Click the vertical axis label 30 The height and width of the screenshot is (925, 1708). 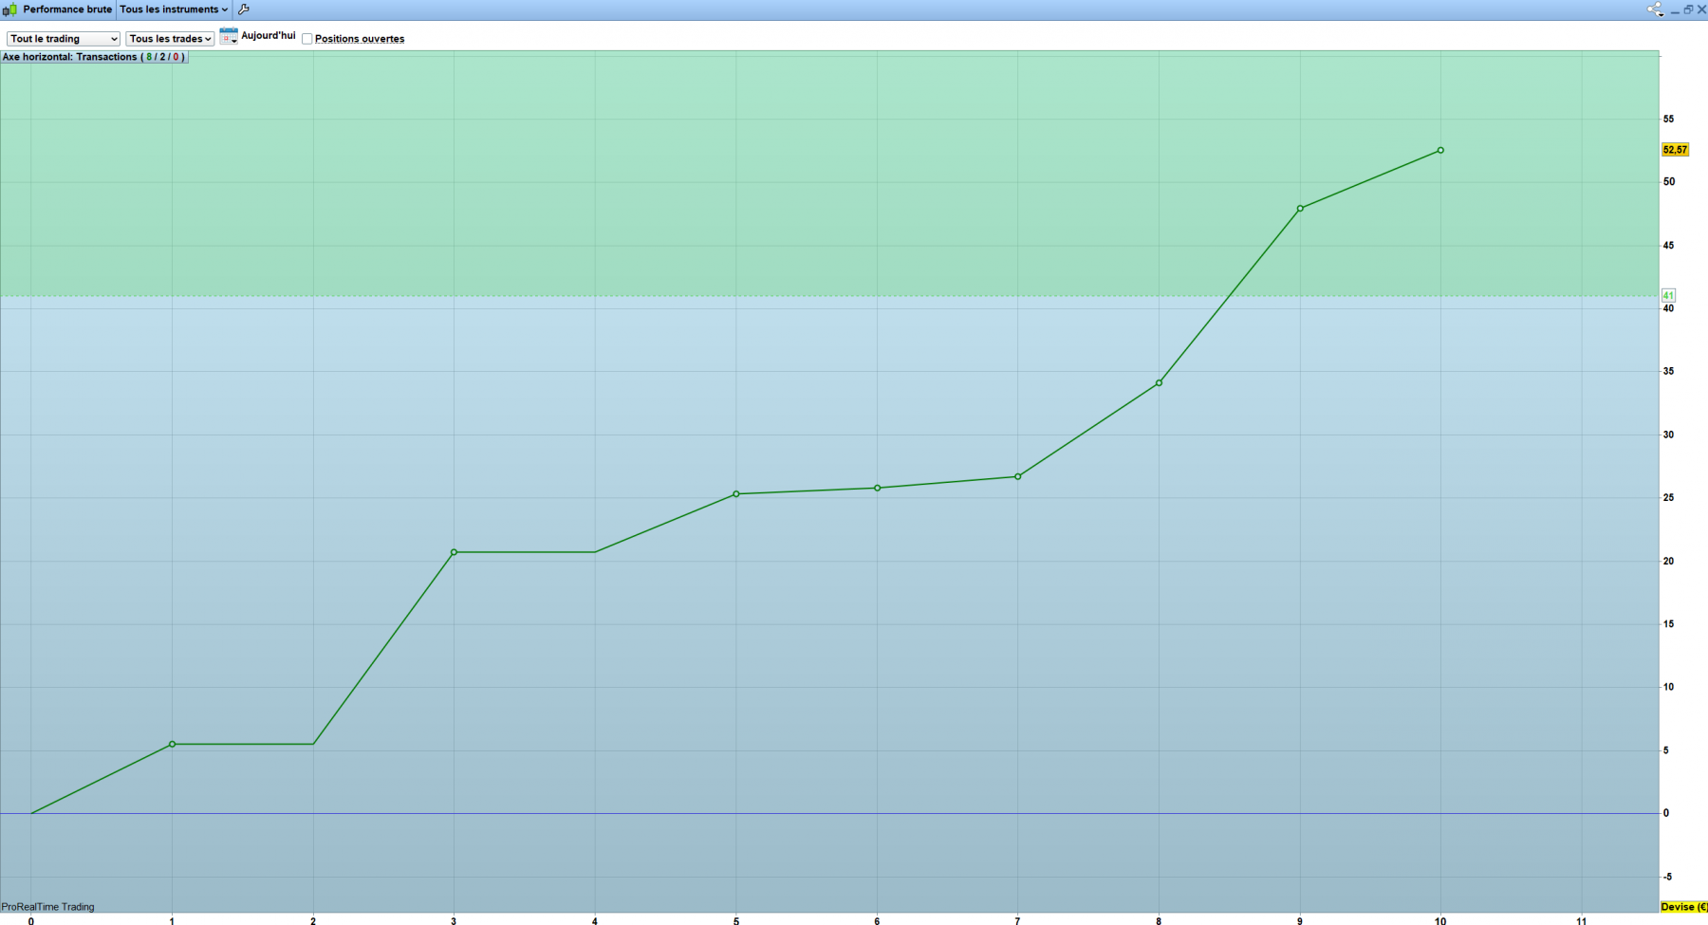coord(1669,435)
